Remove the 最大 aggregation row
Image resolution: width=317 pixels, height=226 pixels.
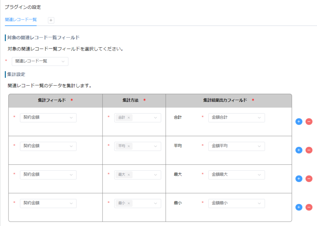tap(309, 179)
